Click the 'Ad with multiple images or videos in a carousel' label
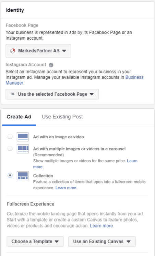Image resolution: width=155 pixels, height=256 pixels. [x=79, y=149]
